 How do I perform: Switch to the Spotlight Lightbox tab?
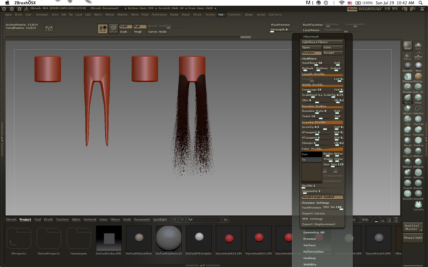point(160,219)
